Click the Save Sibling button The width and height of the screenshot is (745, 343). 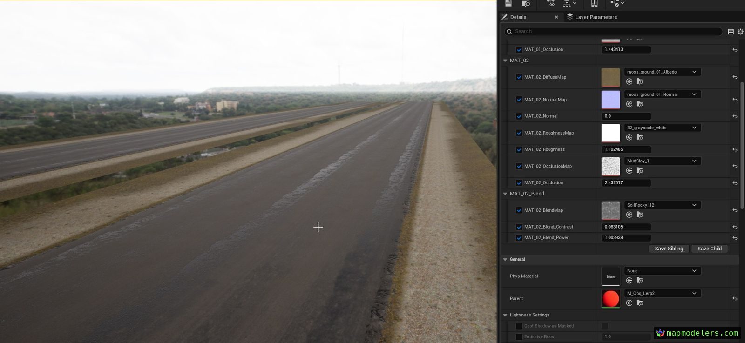point(669,249)
